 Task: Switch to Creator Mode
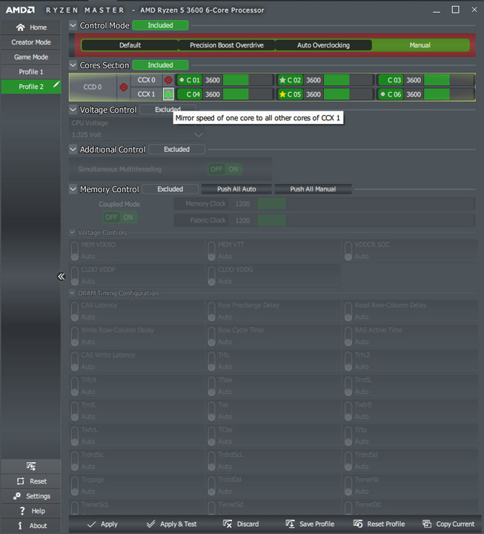point(31,42)
